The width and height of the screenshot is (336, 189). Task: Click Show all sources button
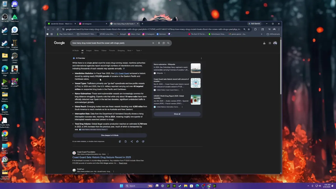177,114
